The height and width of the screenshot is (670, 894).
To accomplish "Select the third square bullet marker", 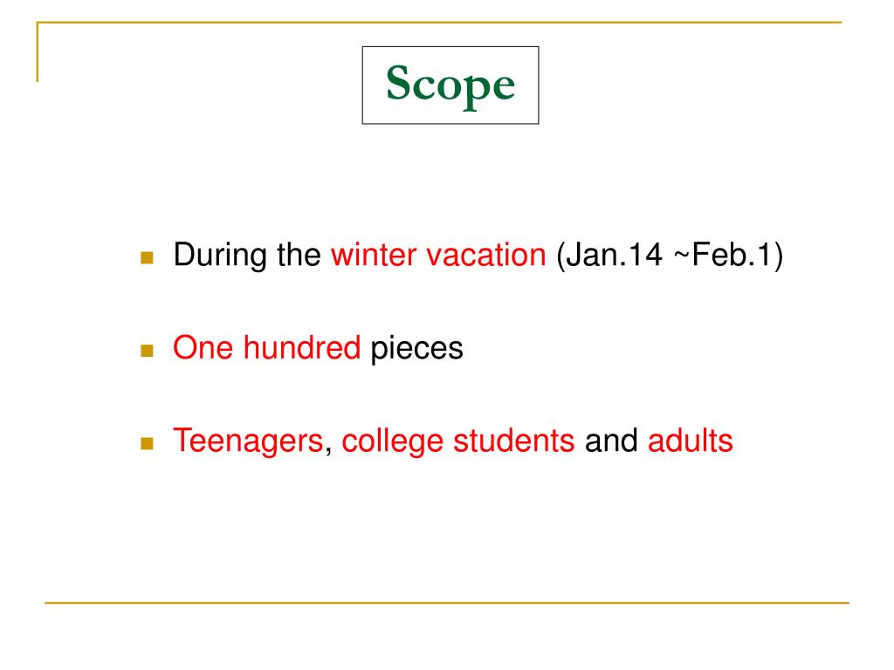I will tap(147, 443).
